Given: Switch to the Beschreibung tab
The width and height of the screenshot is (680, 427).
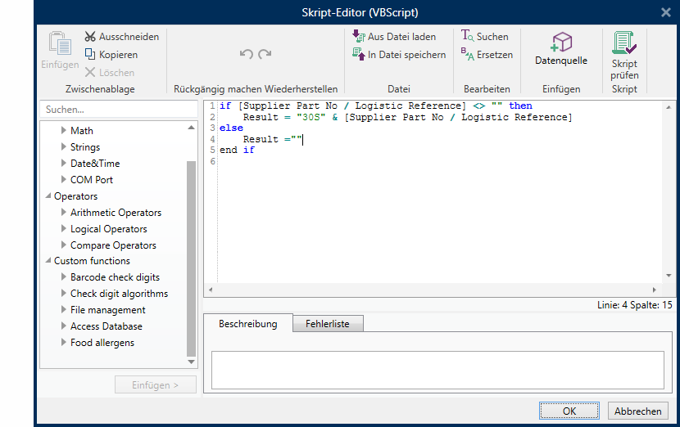Looking at the screenshot, I should pos(248,323).
